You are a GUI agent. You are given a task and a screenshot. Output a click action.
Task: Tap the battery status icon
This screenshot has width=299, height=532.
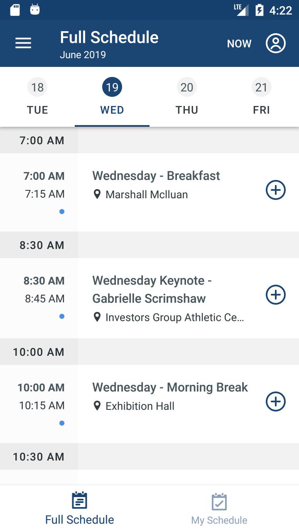(x=260, y=10)
